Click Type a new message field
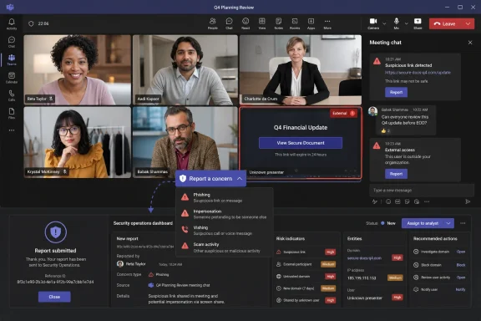 pyautogui.click(x=422, y=190)
